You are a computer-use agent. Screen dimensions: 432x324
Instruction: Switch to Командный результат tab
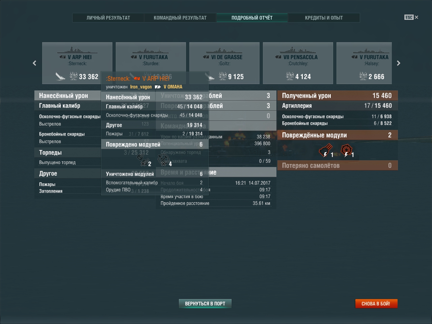(x=180, y=18)
